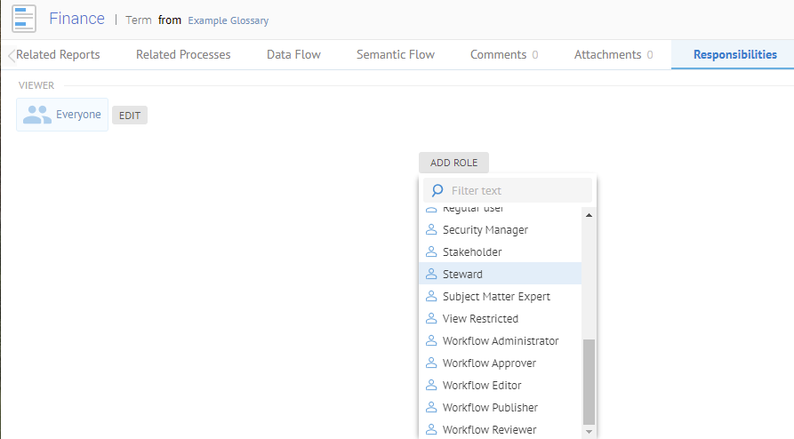This screenshot has height=439, width=794.
Task: Click the search magnifier icon in filter
Action: [x=437, y=190]
